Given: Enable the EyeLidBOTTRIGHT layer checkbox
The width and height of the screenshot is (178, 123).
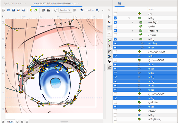Looking at the screenshot, I should 115,52.
